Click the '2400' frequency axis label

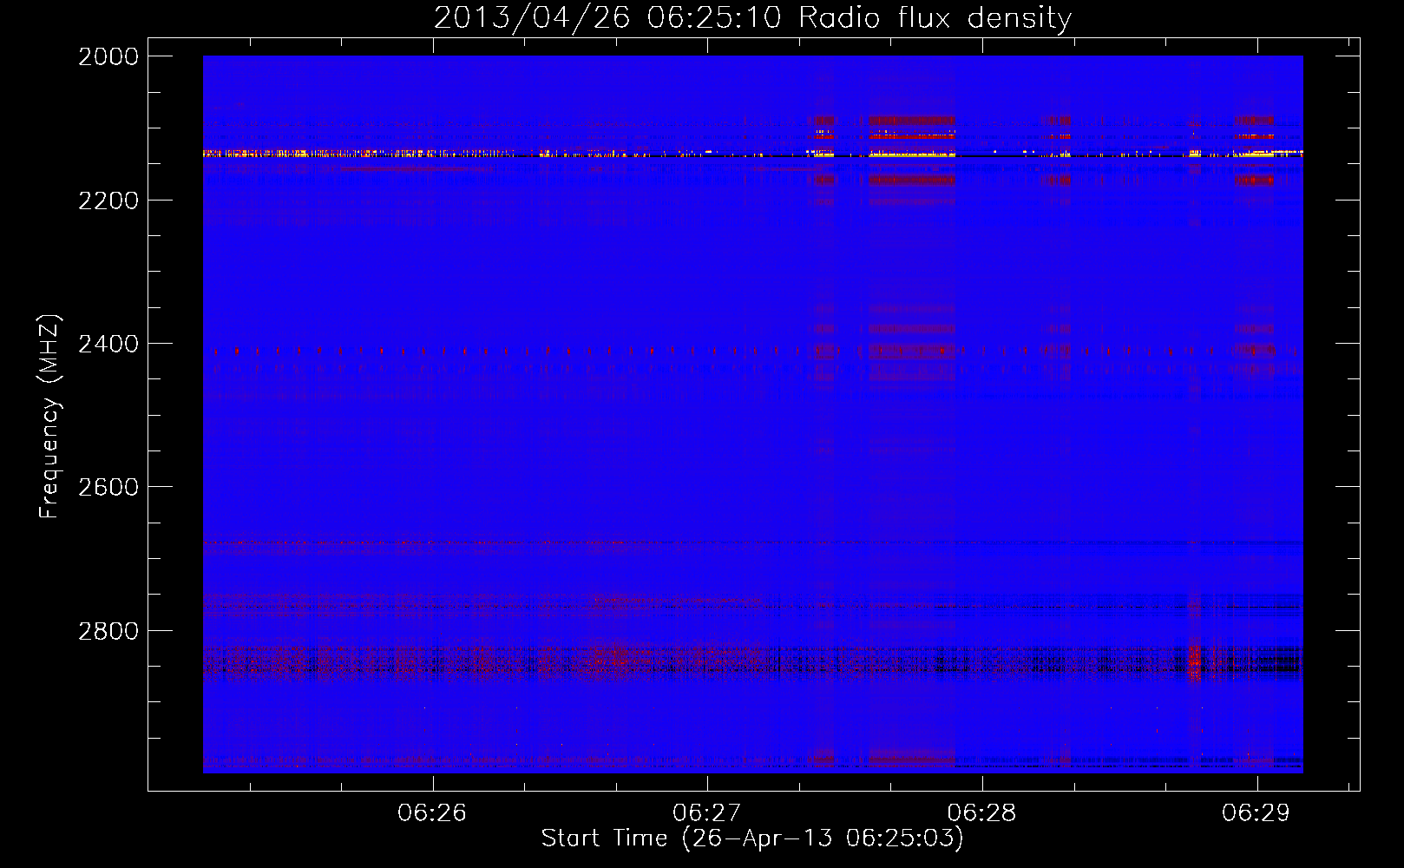point(108,344)
